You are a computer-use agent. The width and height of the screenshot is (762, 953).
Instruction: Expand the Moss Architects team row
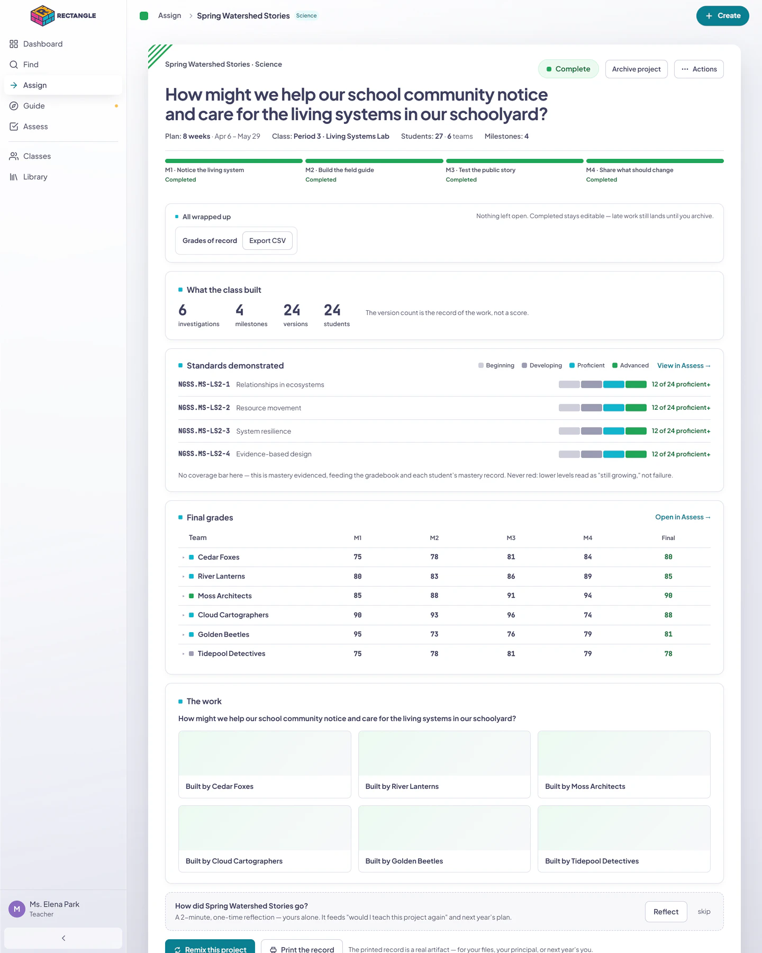pyautogui.click(x=184, y=596)
